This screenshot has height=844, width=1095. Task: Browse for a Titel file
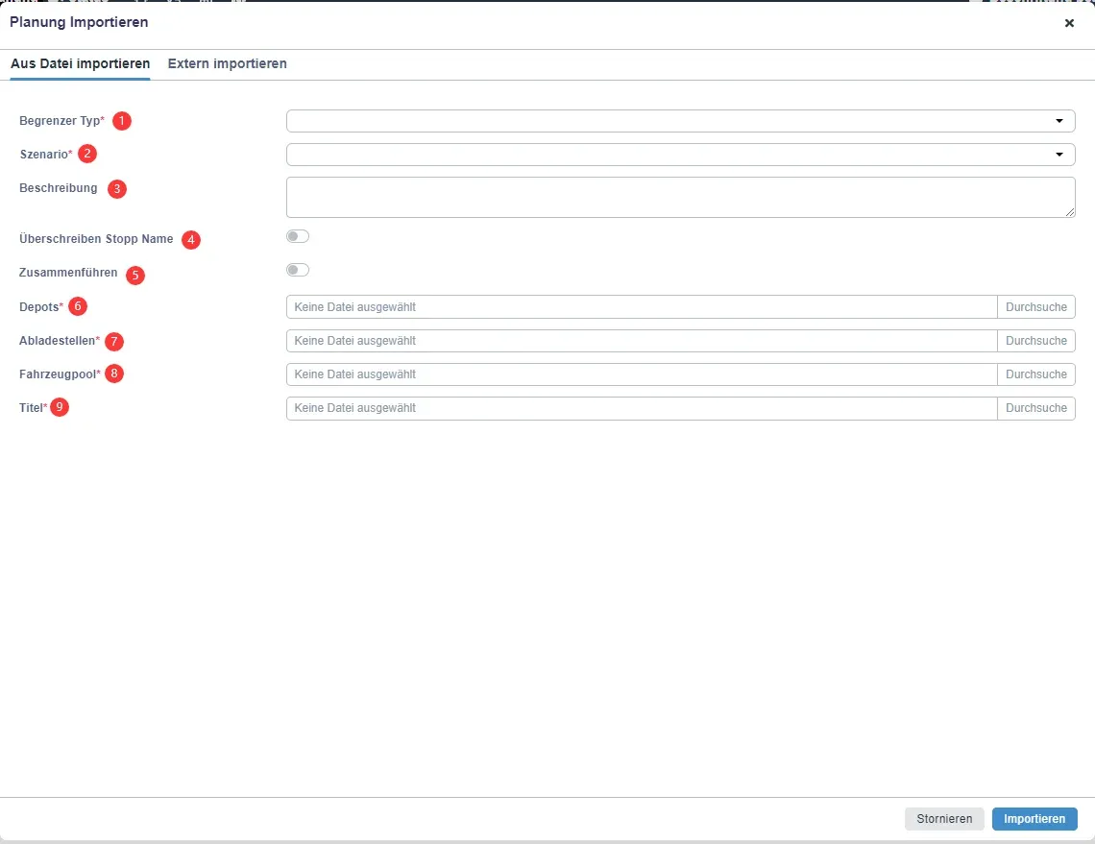pyautogui.click(x=1035, y=408)
